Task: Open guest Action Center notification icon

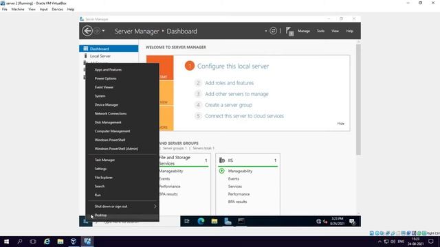Action: (353, 222)
